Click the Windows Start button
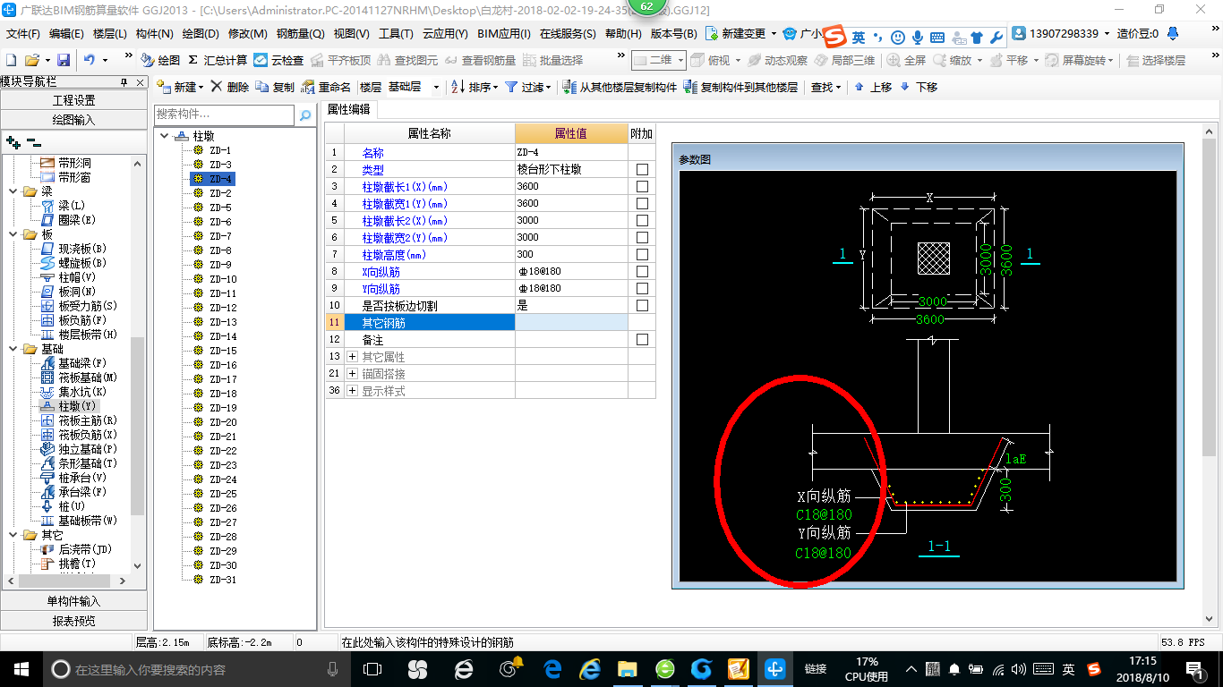 coord(20,669)
